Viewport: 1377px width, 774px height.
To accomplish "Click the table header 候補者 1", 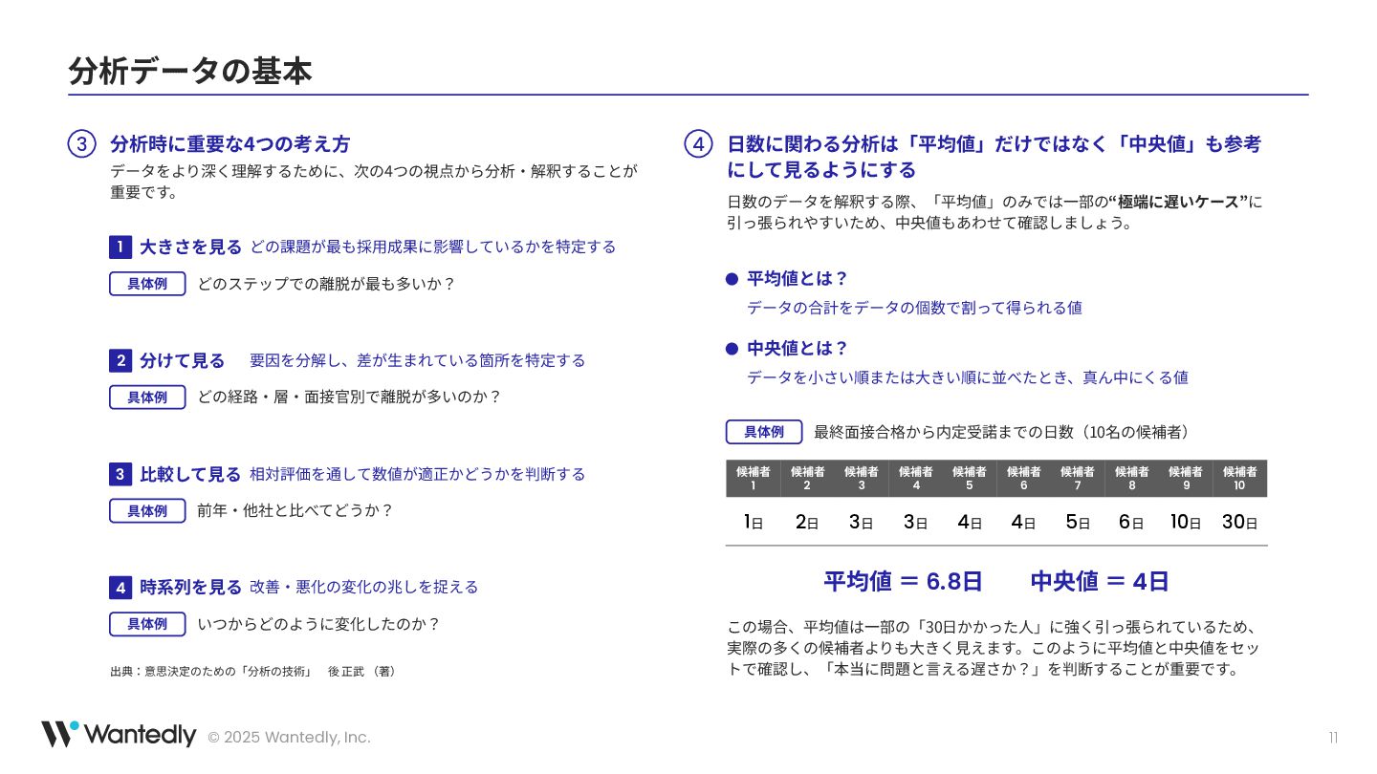I will [x=753, y=479].
